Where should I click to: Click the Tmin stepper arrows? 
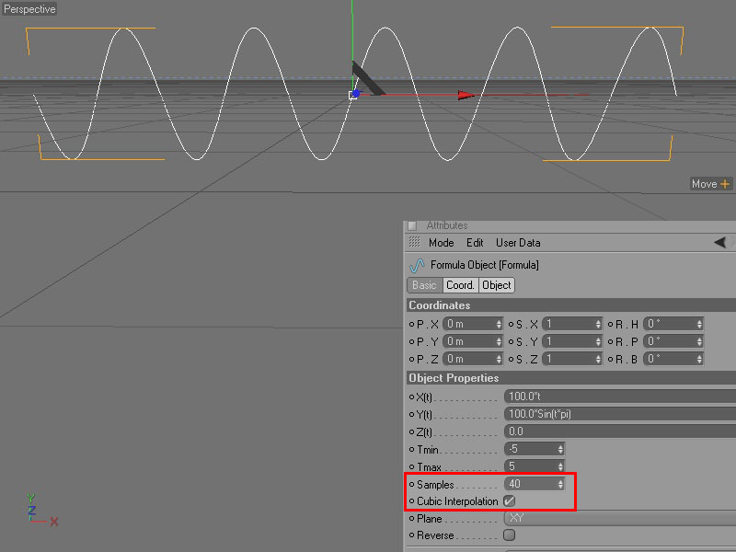pos(560,449)
